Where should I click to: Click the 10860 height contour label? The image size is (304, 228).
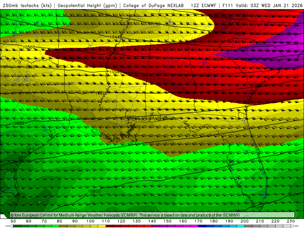click(x=239, y=211)
